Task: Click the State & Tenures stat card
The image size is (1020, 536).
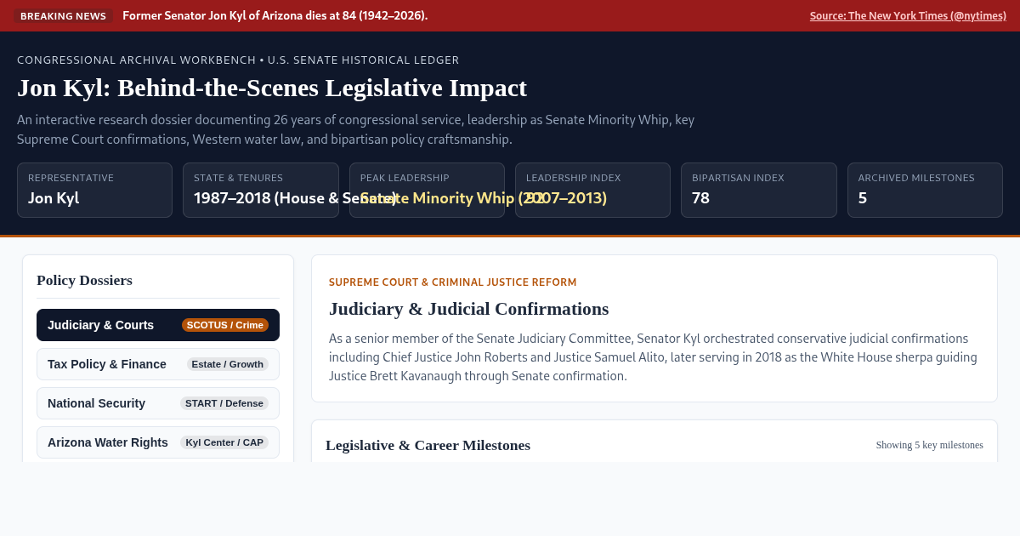Action: coord(261,190)
